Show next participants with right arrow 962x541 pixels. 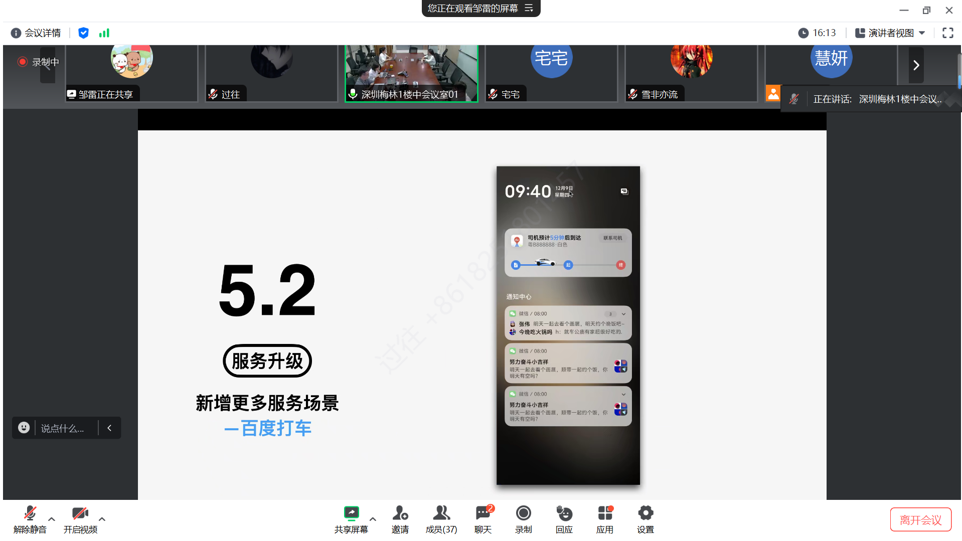pyautogui.click(x=916, y=65)
